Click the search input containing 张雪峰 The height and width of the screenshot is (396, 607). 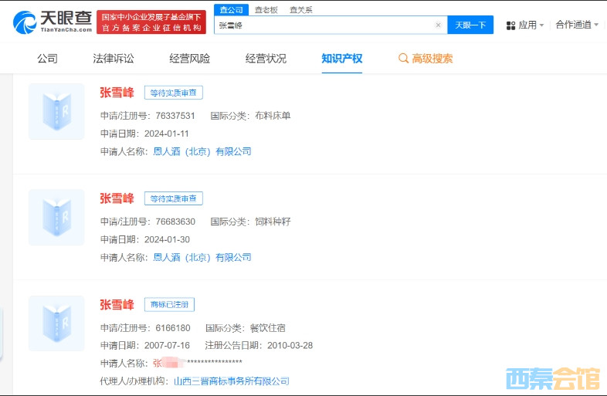coord(324,25)
